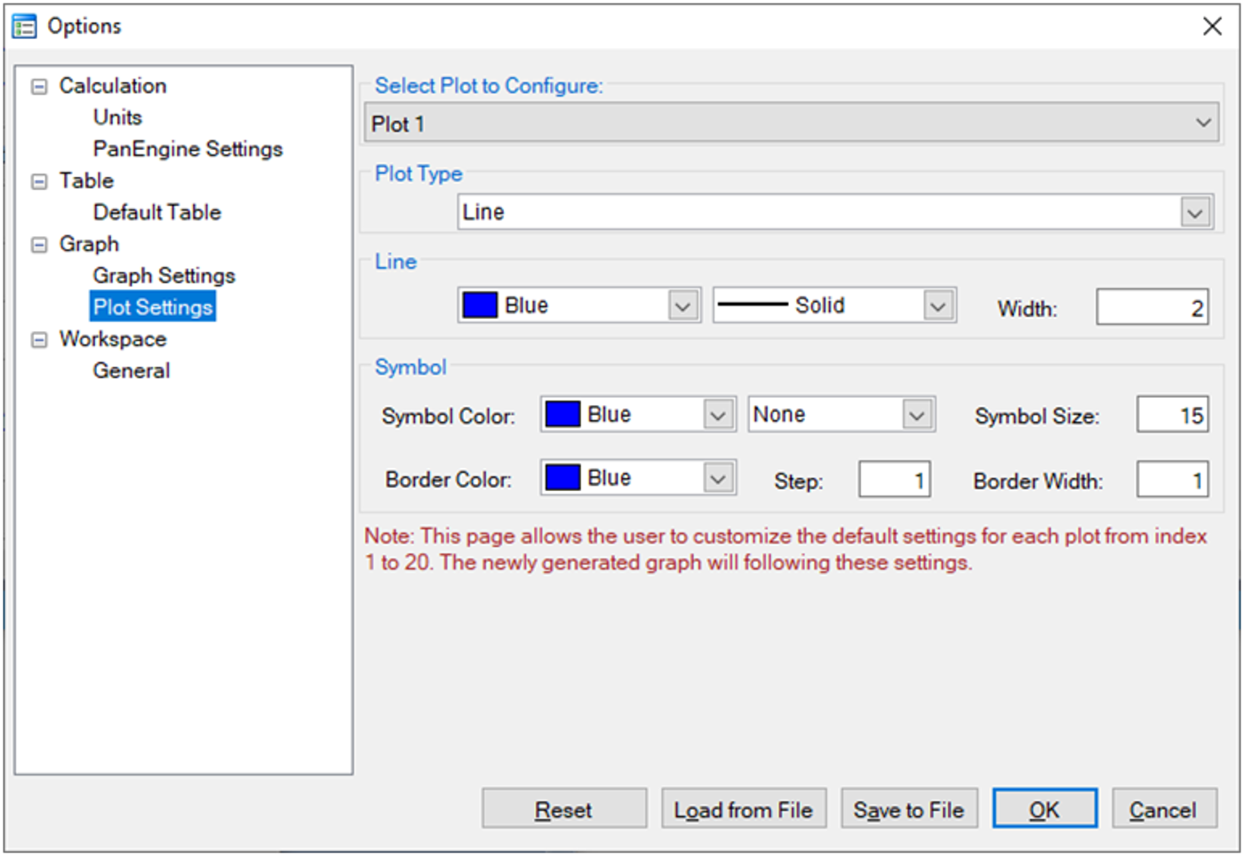
Task: Collapse the Calculation tree node
Action: (x=39, y=87)
